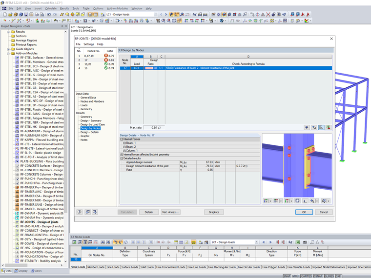The height and width of the screenshot is (278, 371).
Task: Select Geometry under Input Data
Action: [x=86, y=109]
